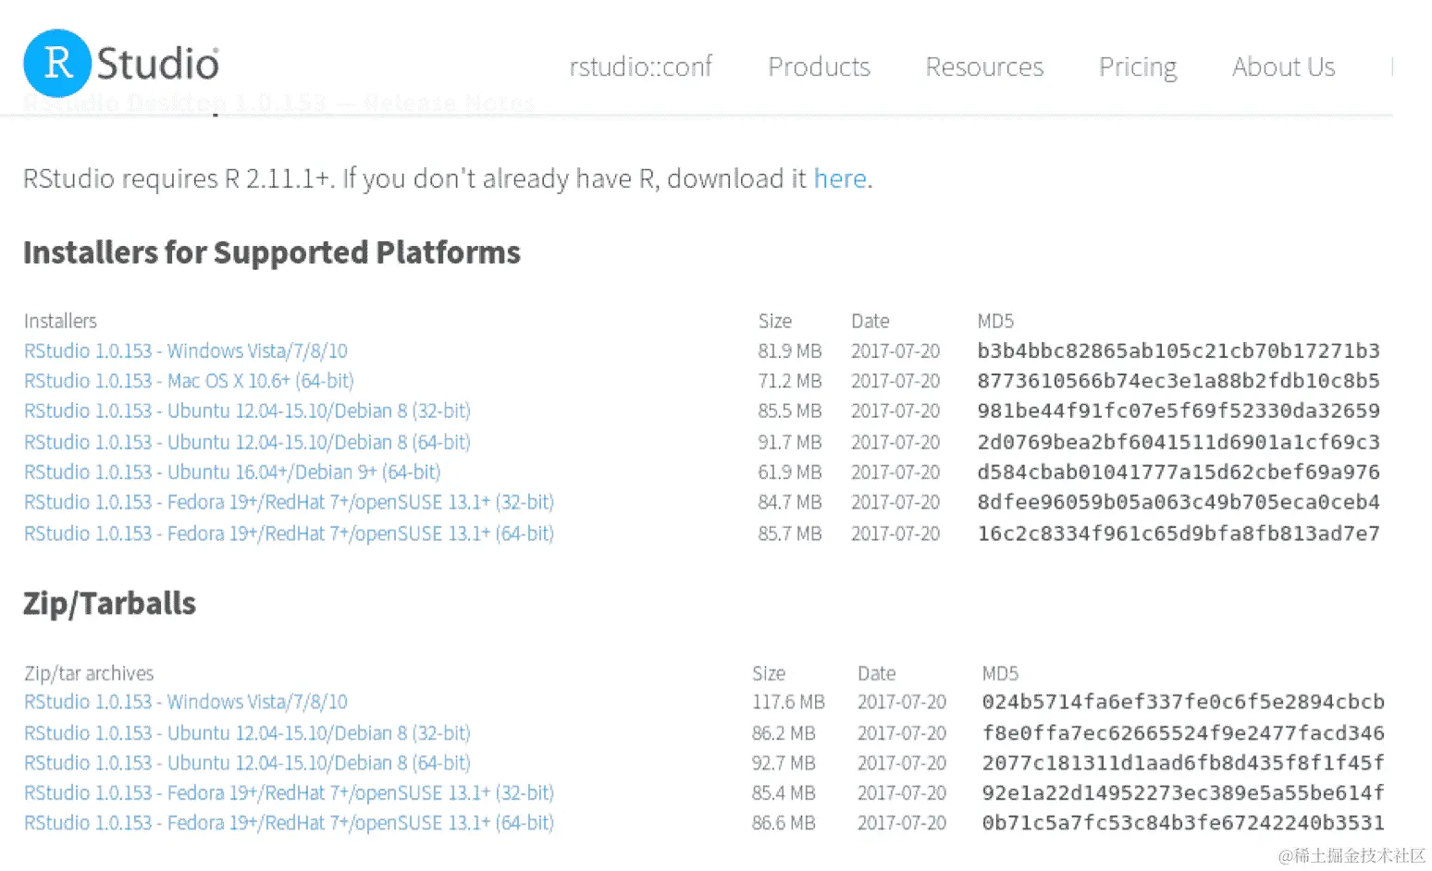Click MD5 hash 2d0769bea2bf6041511d6901a1cf69c3
The width and height of the screenshot is (1432, 871).
click(1179, 442)
